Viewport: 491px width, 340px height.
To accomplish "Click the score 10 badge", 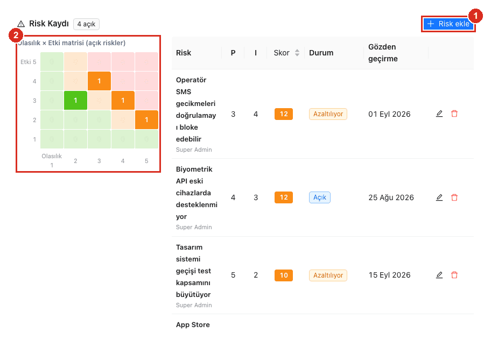I will click(x=284, y=275).
